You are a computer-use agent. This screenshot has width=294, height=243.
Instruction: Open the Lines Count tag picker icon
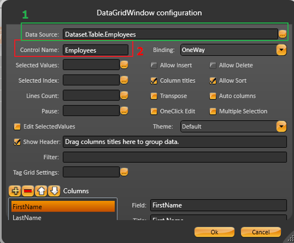click(x=124, y=95)
